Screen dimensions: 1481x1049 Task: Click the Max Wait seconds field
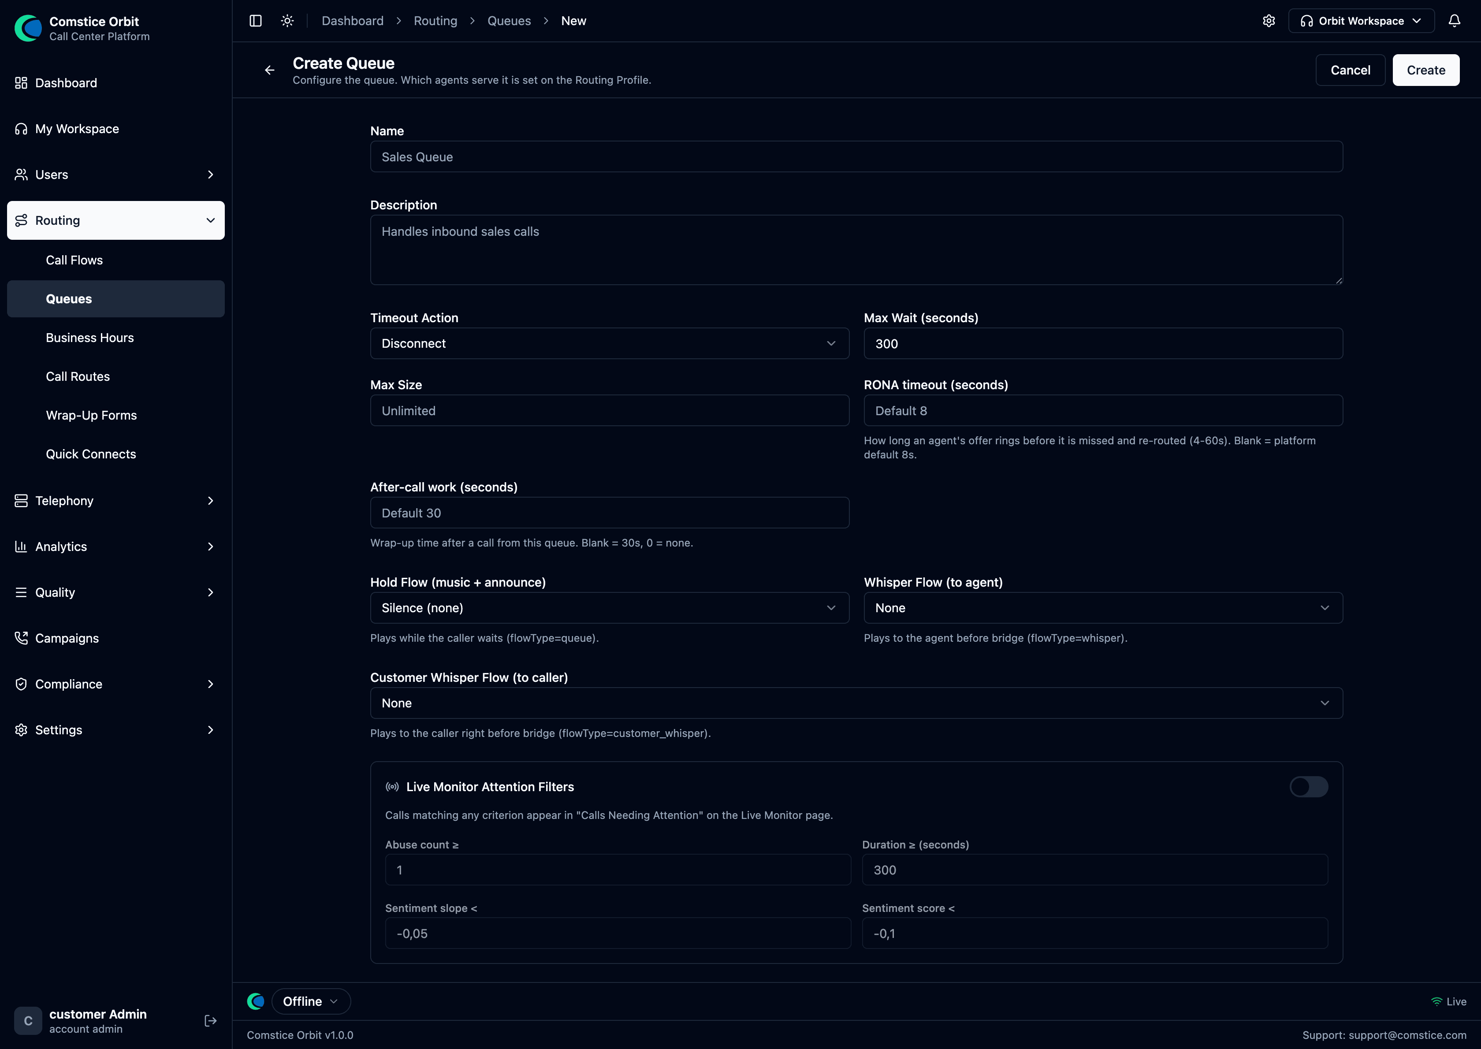(1103, 344)
